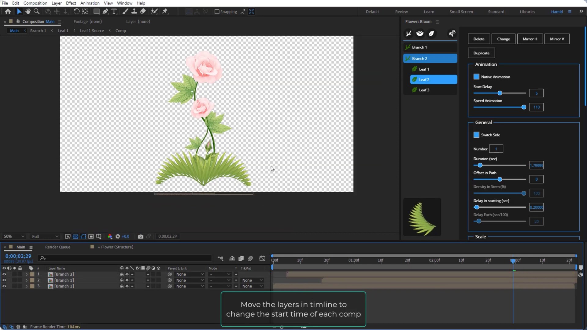
Task: Click the Speed Animation slider handle
Action: pos(524,107)
